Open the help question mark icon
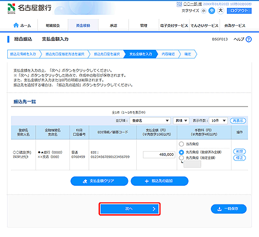 pos(249,39)
